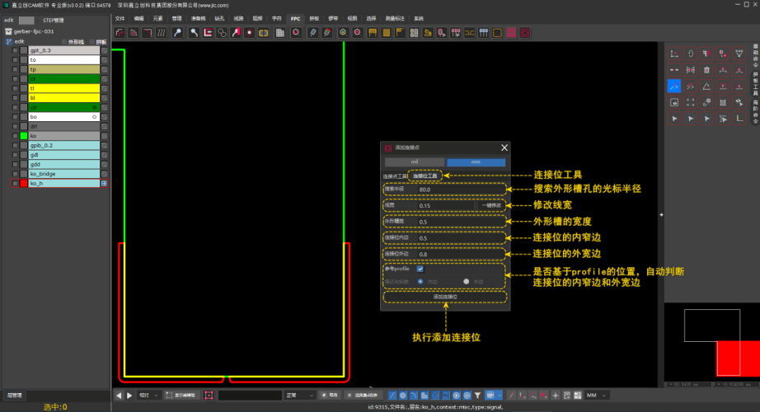Toggle the 外形线 checkbox in layer panel
The image size is (760, 412).
coord(64,42)
